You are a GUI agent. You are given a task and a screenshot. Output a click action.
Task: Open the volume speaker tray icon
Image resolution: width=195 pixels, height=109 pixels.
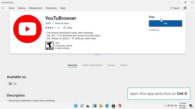pos(175,106)
